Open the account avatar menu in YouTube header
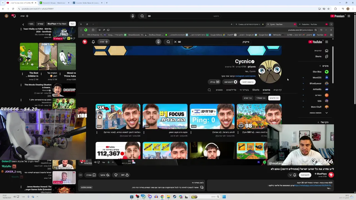The width and height of the screenshot is (356, 200). click(6, 16)
